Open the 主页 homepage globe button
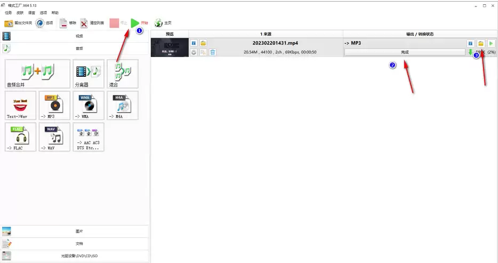Viewport: 498px width, 263px height. point(163,23)
